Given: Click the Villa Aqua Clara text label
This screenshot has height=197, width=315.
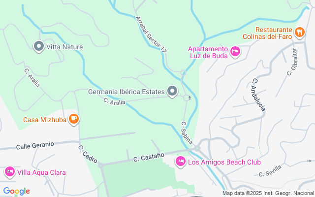Looking at the screenshot, I should pos(41,172).
